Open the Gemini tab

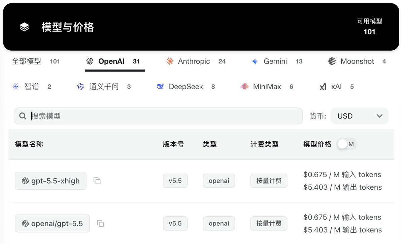pyautogui.click(x=277, y=61)
